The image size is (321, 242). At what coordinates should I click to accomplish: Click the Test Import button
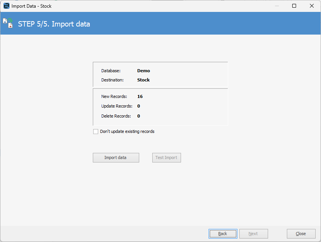(x=166, y=158)
